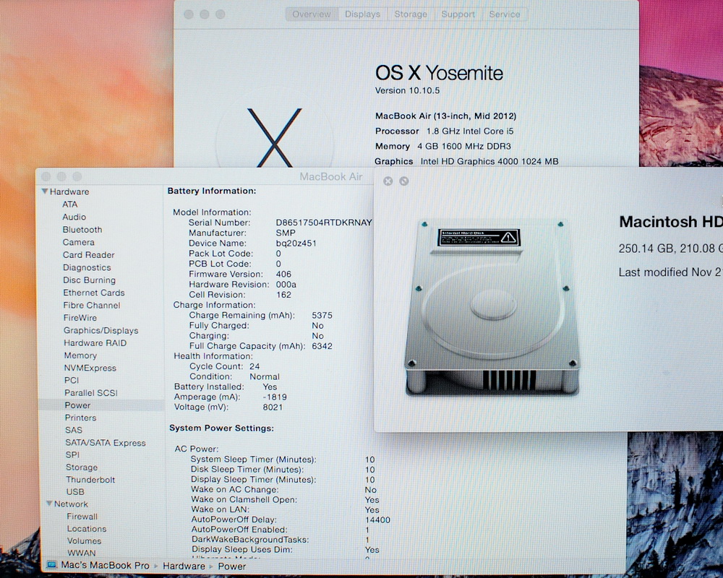The image size is (723, 578).
Task: Open Hardware RAID entry
Action: [95, 343]
